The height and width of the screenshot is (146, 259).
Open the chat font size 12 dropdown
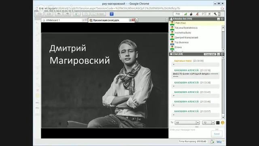pos(208,122)
